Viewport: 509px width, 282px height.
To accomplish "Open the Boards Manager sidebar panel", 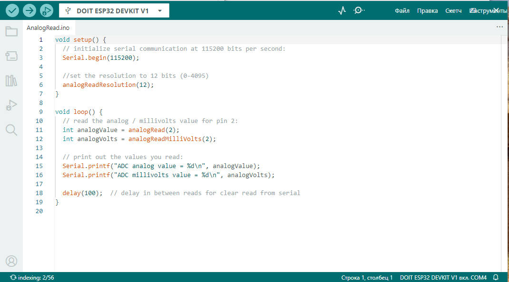I will (11, 56).
